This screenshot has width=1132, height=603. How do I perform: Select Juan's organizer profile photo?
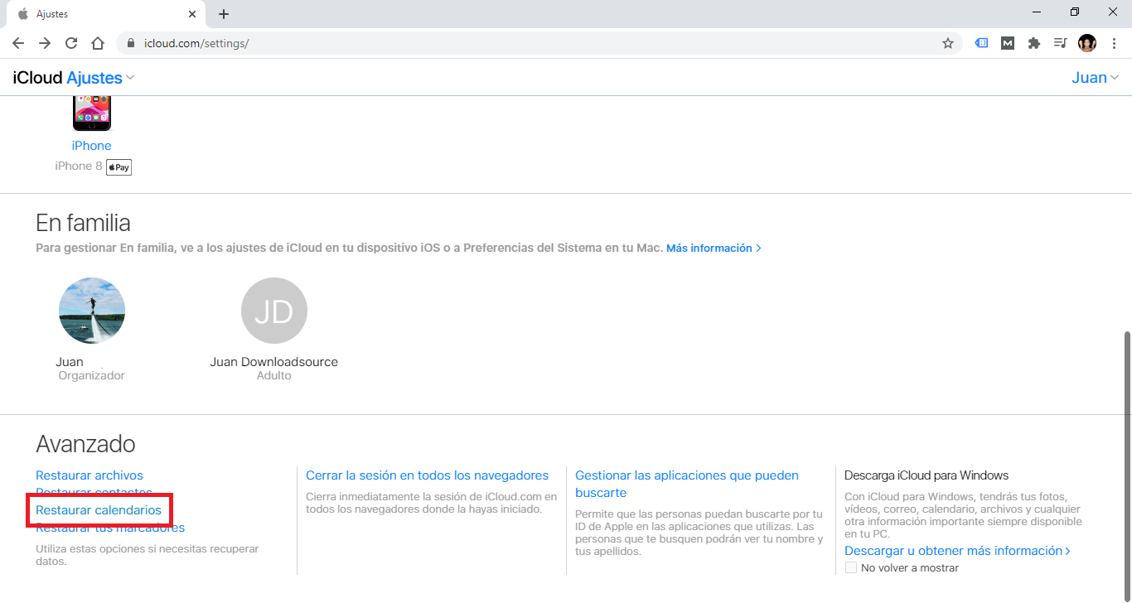pos(92,311)
